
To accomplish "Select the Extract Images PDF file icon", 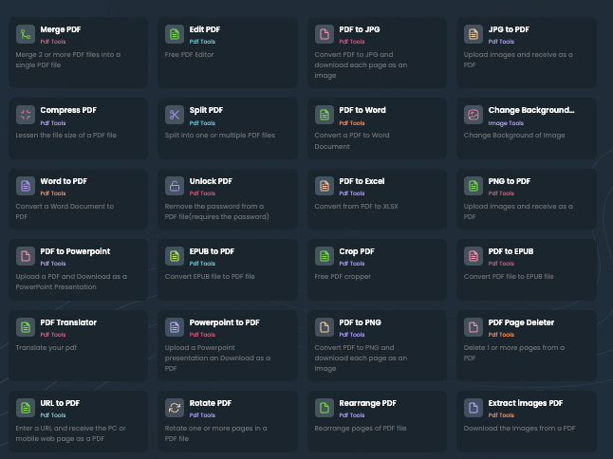I will [474, 408].
